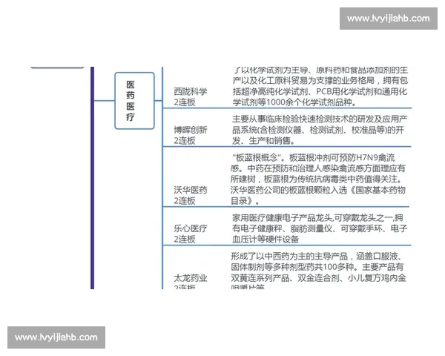Select the 太龙药业 stock name
This screenshot has width=445, height=356.
pos(191,278)
